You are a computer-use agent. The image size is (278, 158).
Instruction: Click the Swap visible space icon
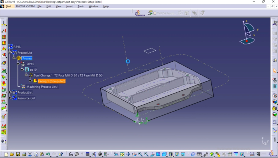[x=183, y=154]
